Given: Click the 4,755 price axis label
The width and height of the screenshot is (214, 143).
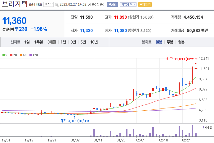Looking at the screenshot, I should 203,110.
